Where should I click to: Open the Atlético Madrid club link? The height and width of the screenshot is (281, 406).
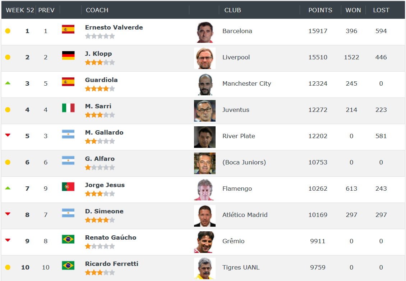point(245,215)
